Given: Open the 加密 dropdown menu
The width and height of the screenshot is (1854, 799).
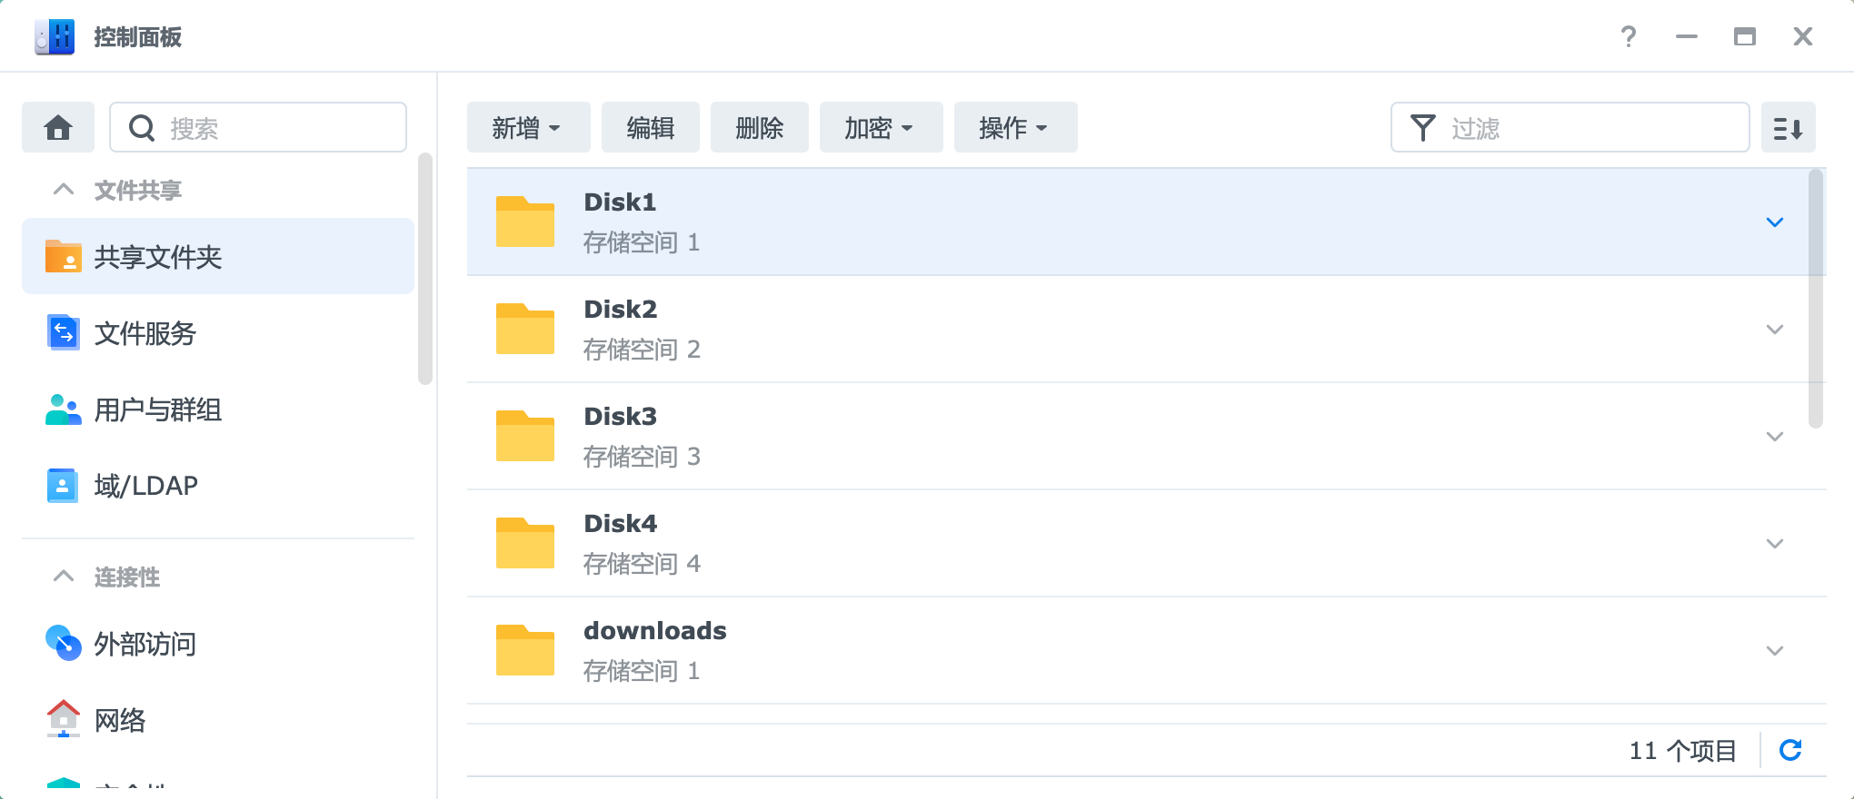Looking at the screenshot, I should tap(880, 128).
